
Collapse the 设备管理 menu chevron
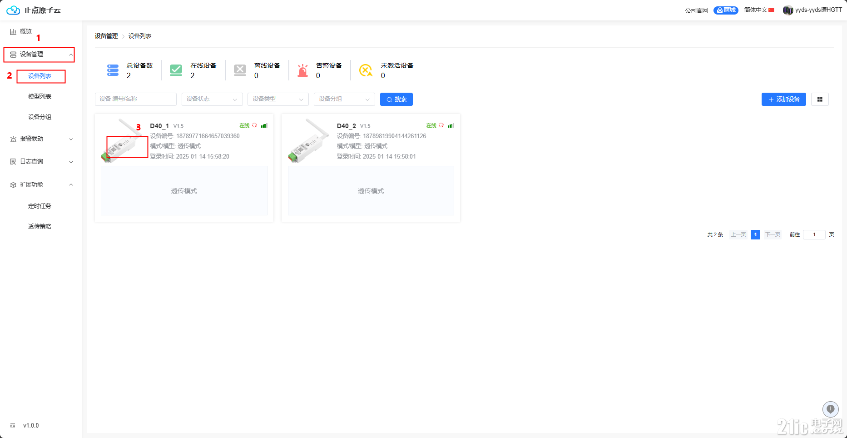(x=71, y=55)
